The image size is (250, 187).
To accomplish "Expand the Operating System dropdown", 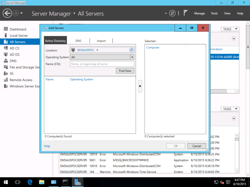I will tap(132, 57).
